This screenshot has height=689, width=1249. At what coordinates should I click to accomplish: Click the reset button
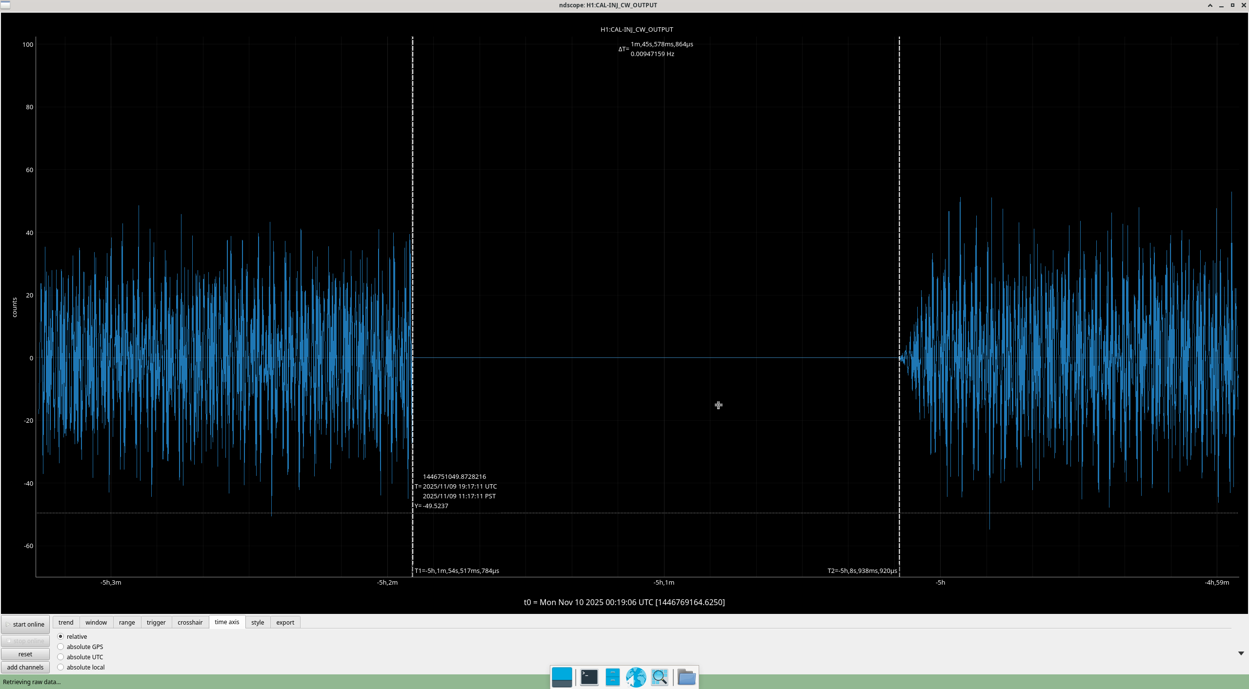[25, 654]
